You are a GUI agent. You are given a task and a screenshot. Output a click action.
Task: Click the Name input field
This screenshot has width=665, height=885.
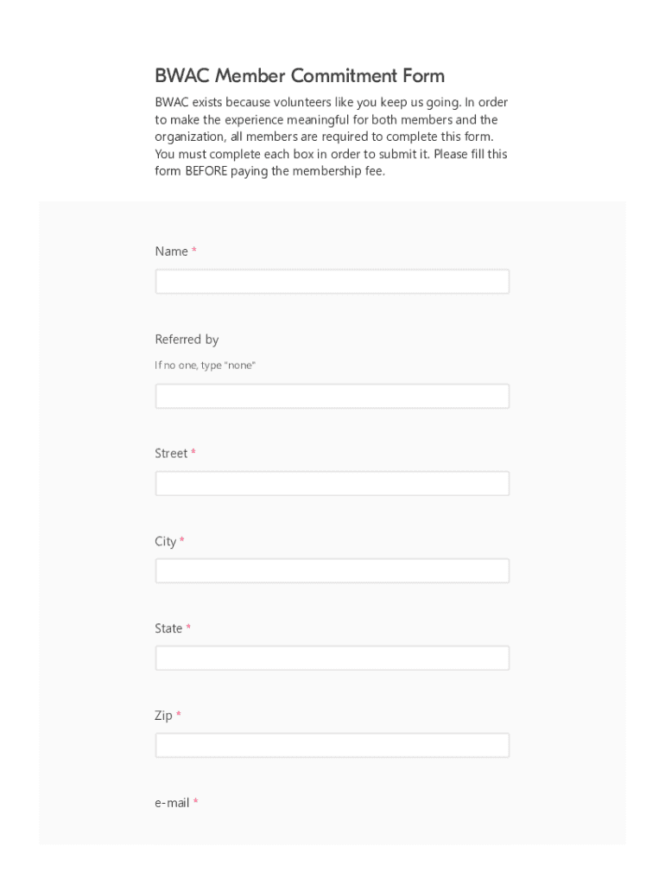tap(332, 282)
